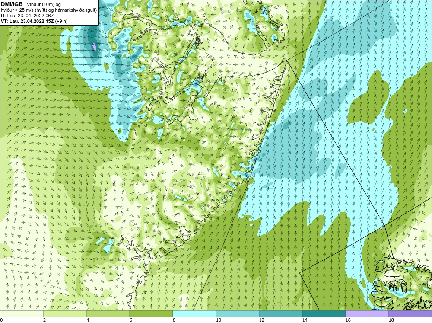The image size is (432, 323).
Task: Pick the 16–18 m/s light purple swatch
Action: coord(367,314)
